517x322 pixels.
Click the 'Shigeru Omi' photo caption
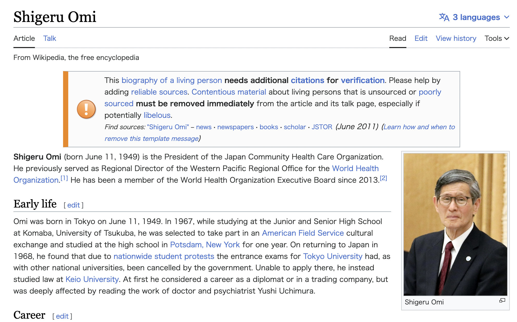click(x=424, y=302)
